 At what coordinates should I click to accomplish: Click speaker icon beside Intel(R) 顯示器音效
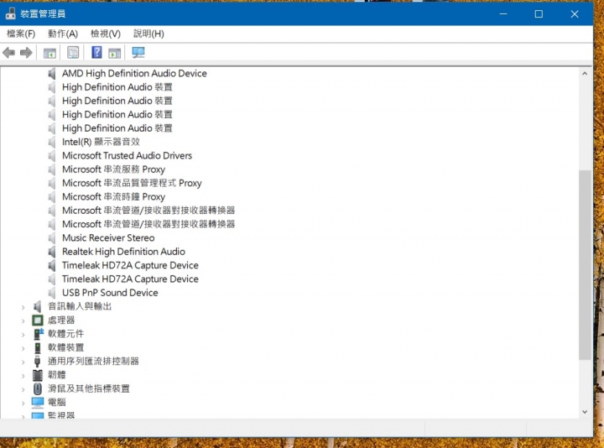[52, 142]
